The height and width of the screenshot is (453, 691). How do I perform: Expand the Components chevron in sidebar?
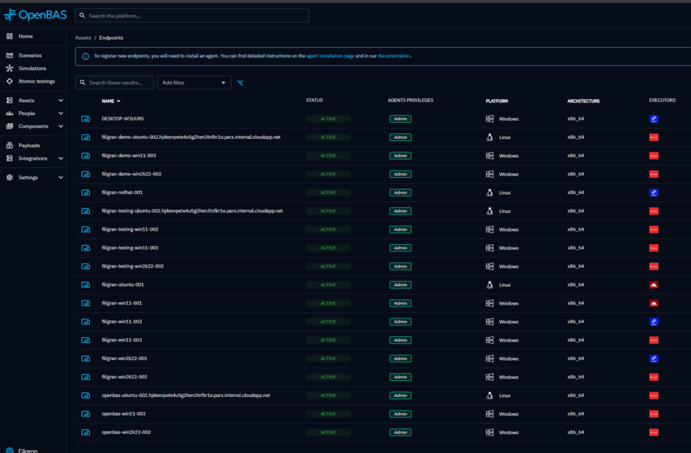61,126
